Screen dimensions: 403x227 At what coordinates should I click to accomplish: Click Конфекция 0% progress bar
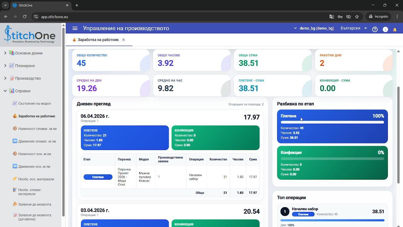pos(332,159)
